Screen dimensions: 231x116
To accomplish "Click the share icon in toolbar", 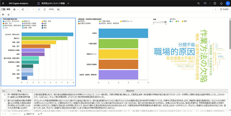I will 23,9.
